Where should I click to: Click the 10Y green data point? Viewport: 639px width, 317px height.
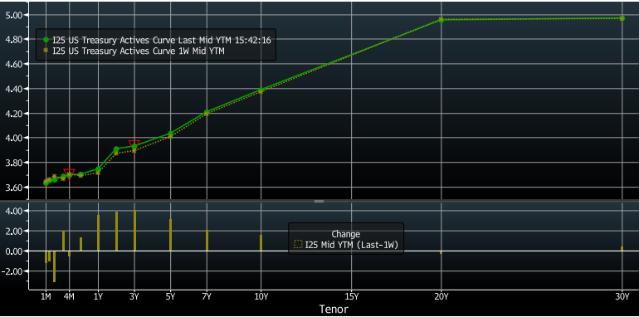pos(261,90)
